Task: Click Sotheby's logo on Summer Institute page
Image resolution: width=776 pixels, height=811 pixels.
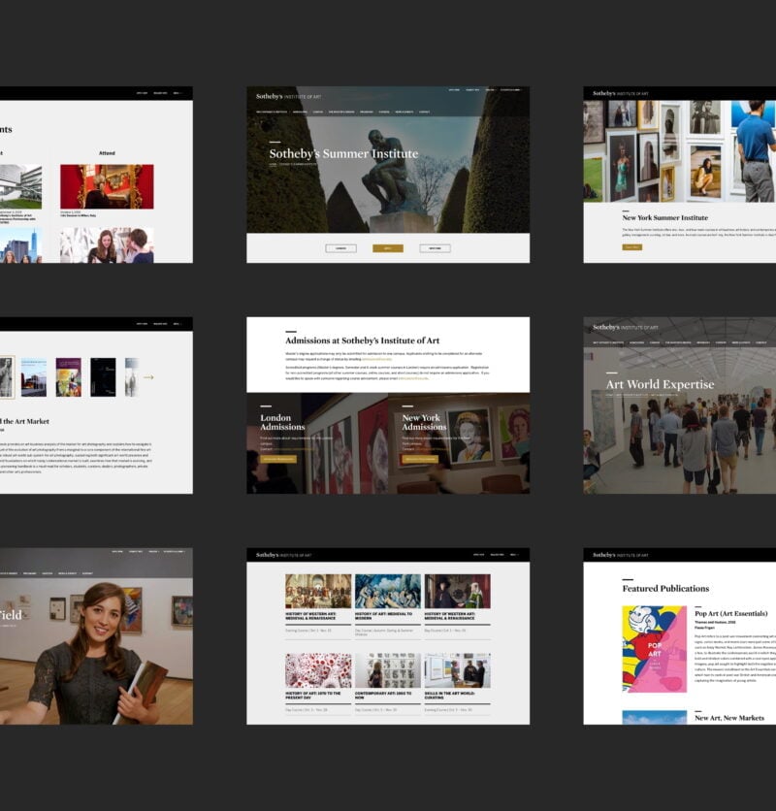Action: (288, 96)
